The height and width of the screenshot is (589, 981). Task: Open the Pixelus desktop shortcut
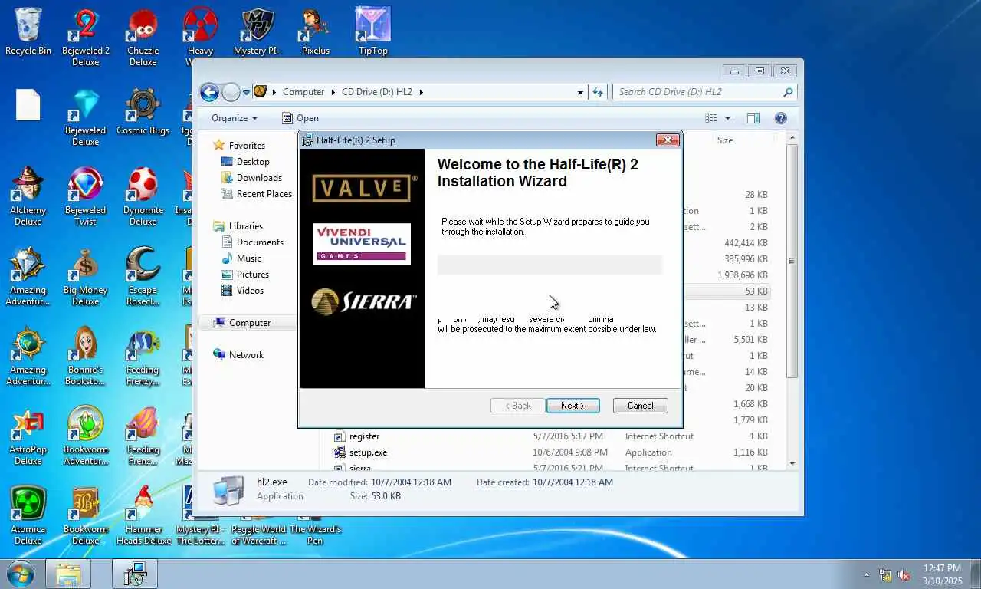click(x=315, y=31)
